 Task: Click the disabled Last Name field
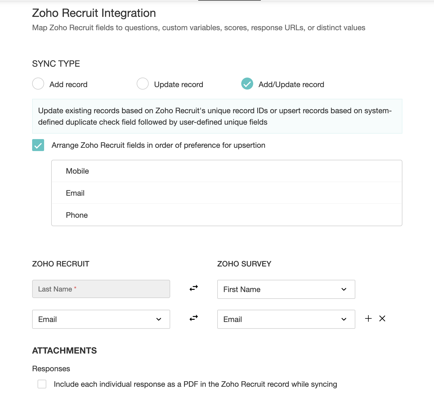[x=101, y=289]
